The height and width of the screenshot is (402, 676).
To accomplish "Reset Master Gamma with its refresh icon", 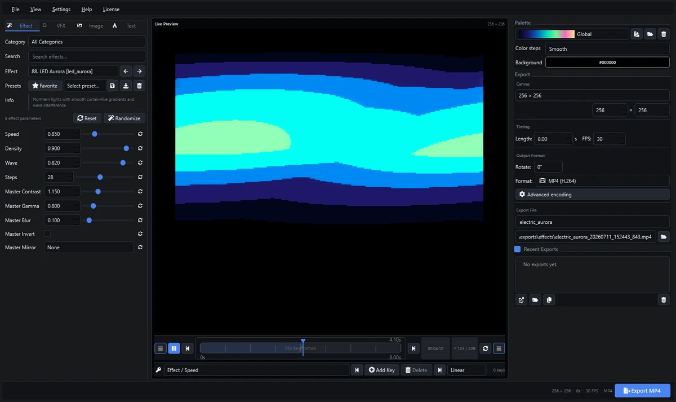I will tap(140, 206).
